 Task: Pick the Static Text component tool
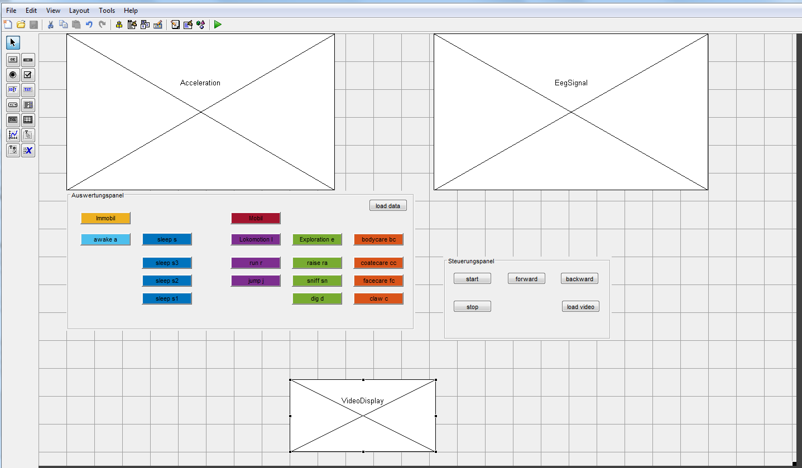point(28,90)
